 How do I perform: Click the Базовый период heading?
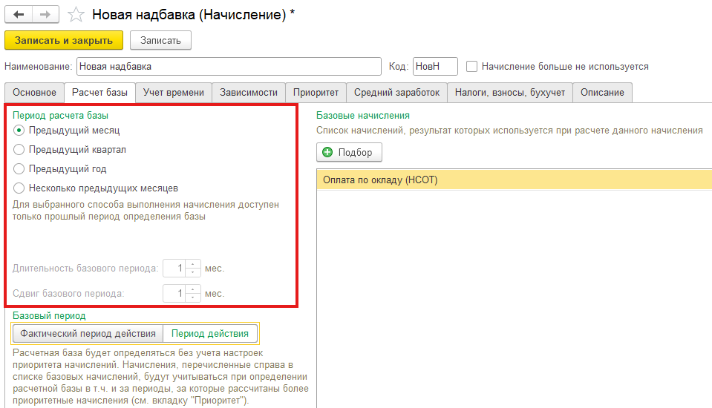click(x=49, y=315)
